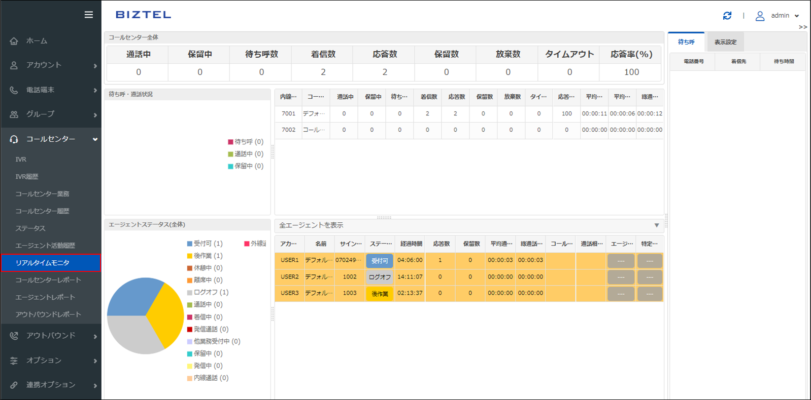Expand the オプション menu chevron
Screen dimensions: 811x400
95,361
